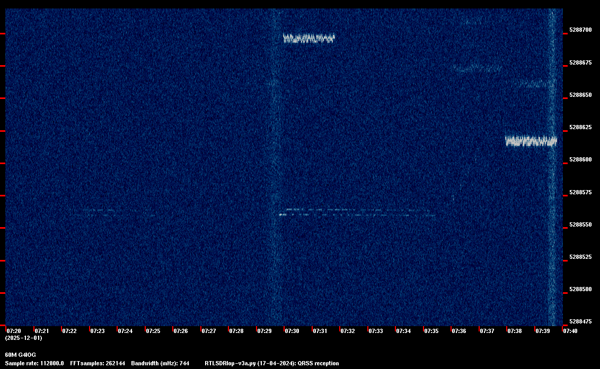Click the faint signal trace near 5288560 after 07:30
This screenshot has height=369, width=600.
358,212
